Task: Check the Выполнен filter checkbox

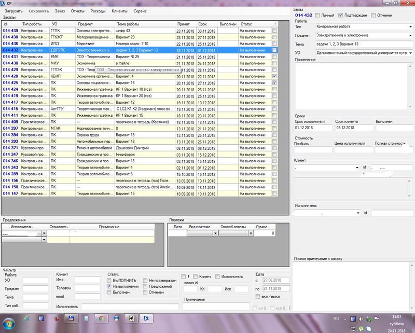Action: point(109,292)
